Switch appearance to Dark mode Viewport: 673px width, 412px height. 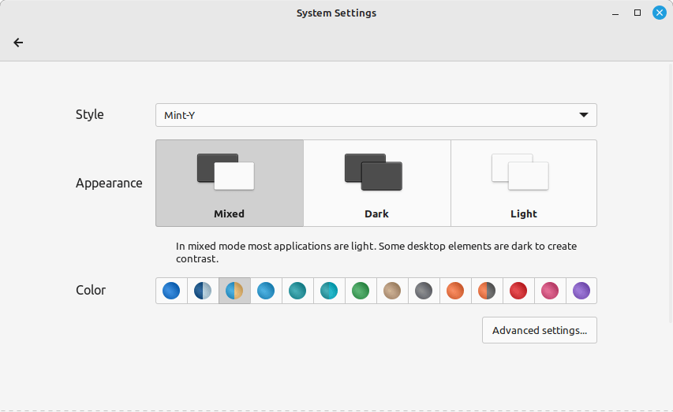tap(377, 183)
